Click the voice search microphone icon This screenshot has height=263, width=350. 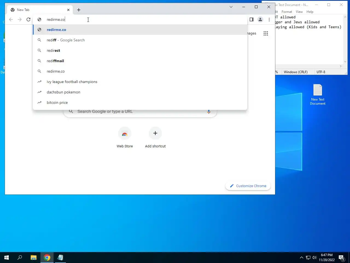[209, 112]
